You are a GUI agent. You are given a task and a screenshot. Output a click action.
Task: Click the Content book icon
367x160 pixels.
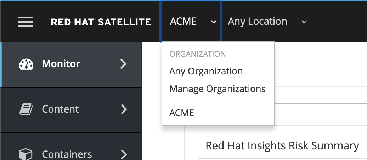(26, 109)
